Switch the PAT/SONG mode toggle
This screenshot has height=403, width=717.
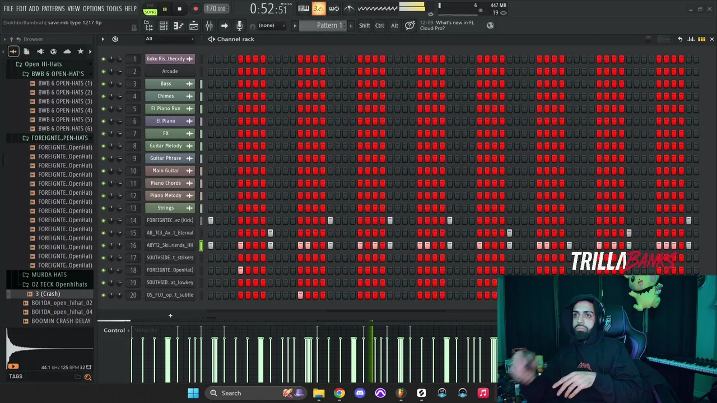click(x=150, y=8)
